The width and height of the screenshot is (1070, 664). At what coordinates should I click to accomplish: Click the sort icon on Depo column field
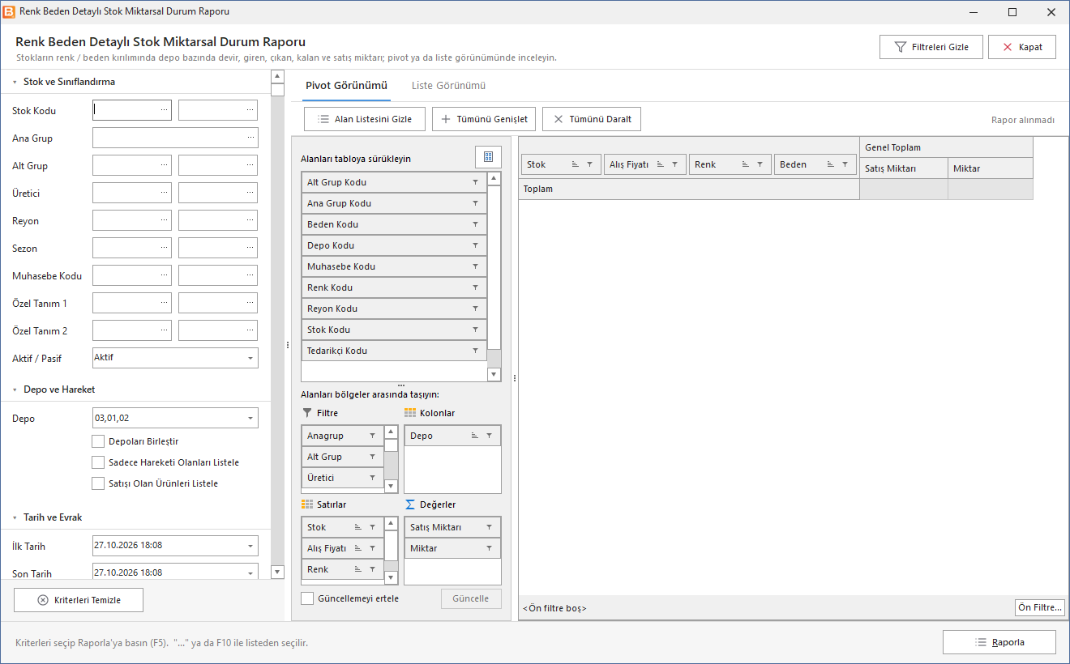click(x=475, y=436)
